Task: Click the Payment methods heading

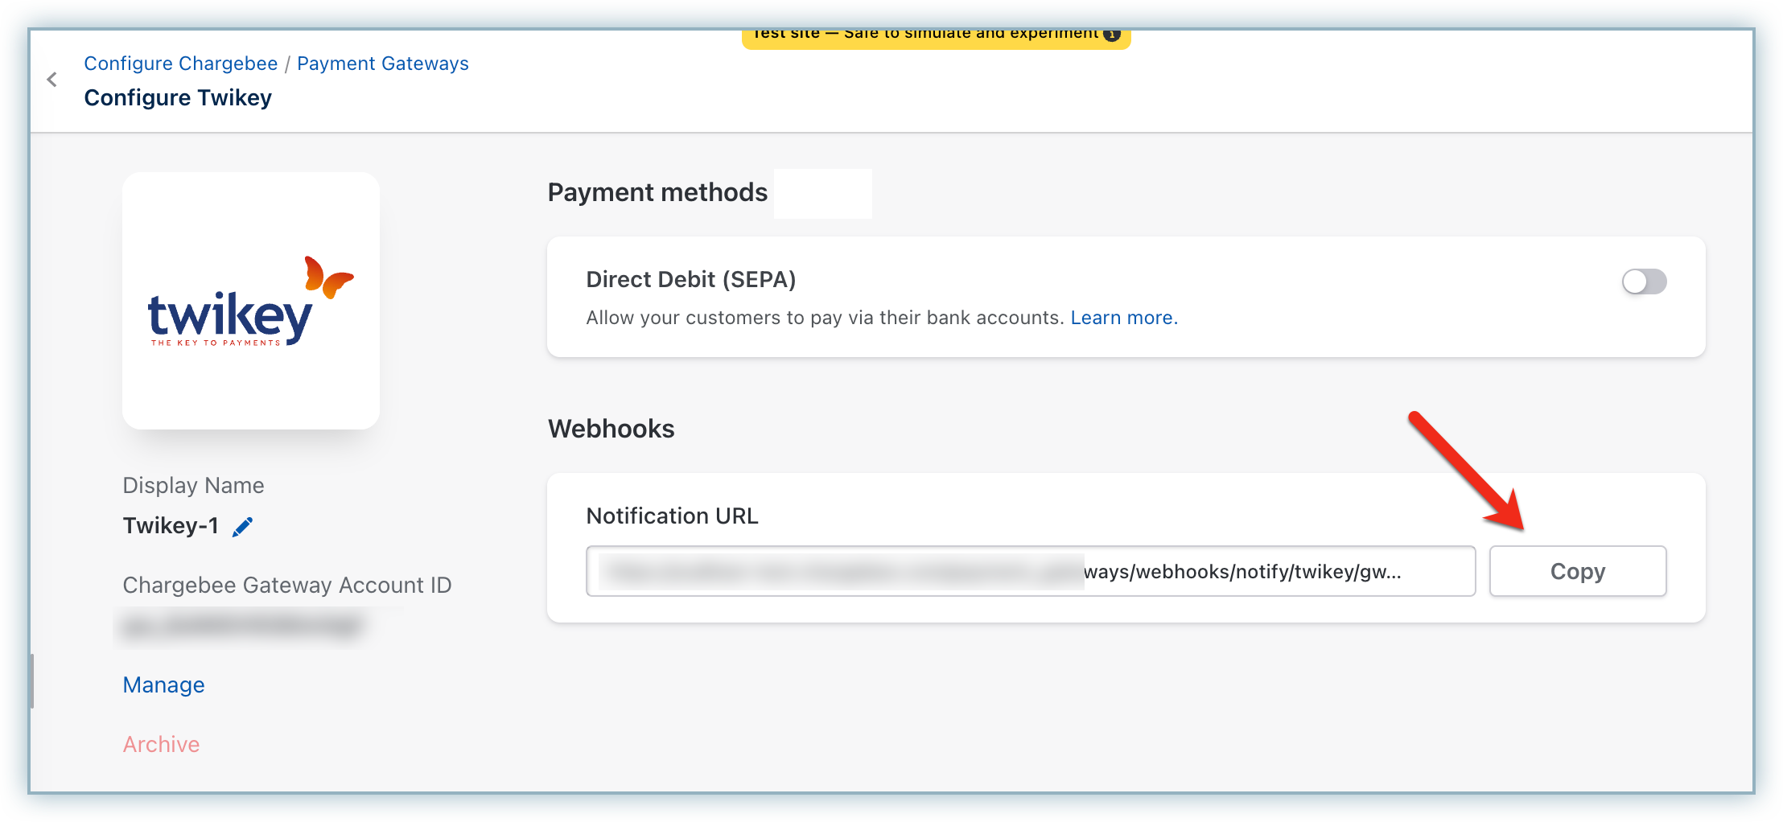Action: [x=657, y=192]
